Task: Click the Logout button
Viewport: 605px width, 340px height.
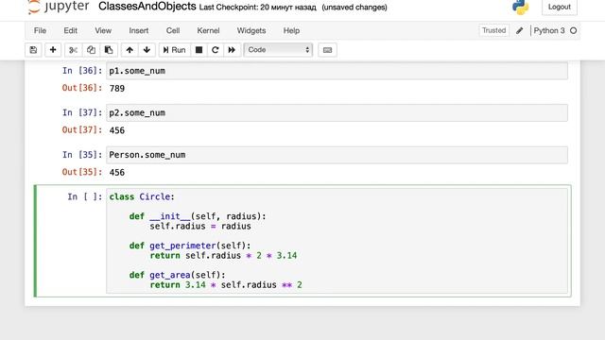Action: click(560, 7)
